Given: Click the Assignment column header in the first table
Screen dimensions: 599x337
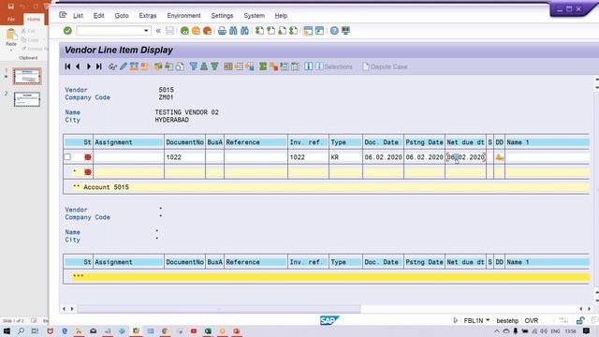Looking at the screenshot, I should [128, 142].
